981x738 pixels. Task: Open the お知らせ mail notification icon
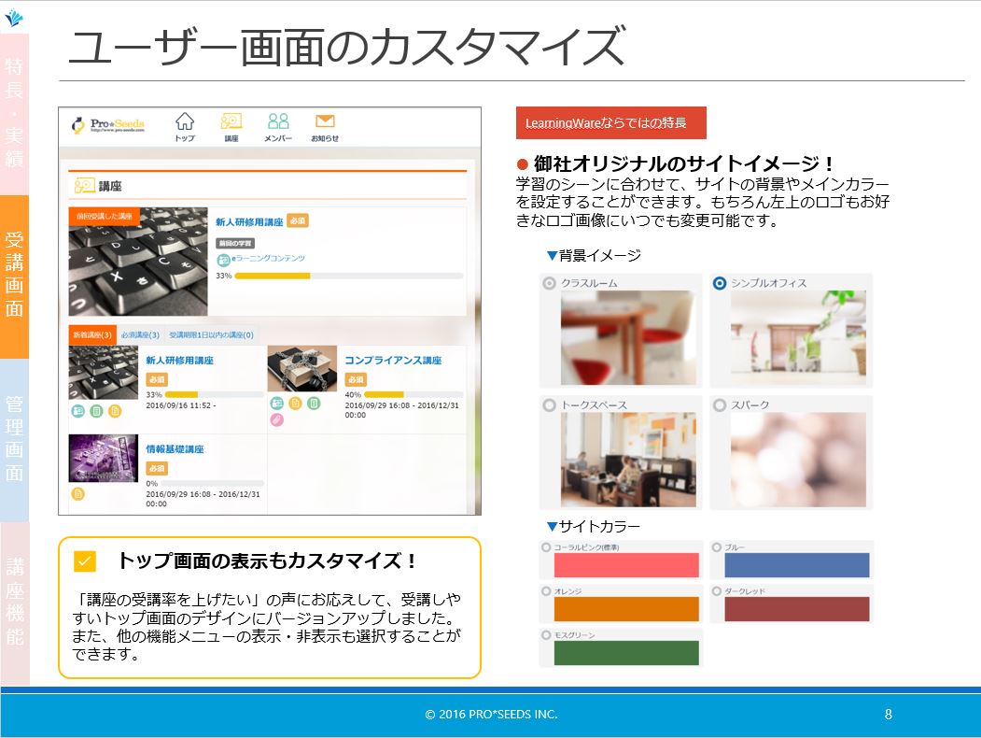(x=325, y=121)
